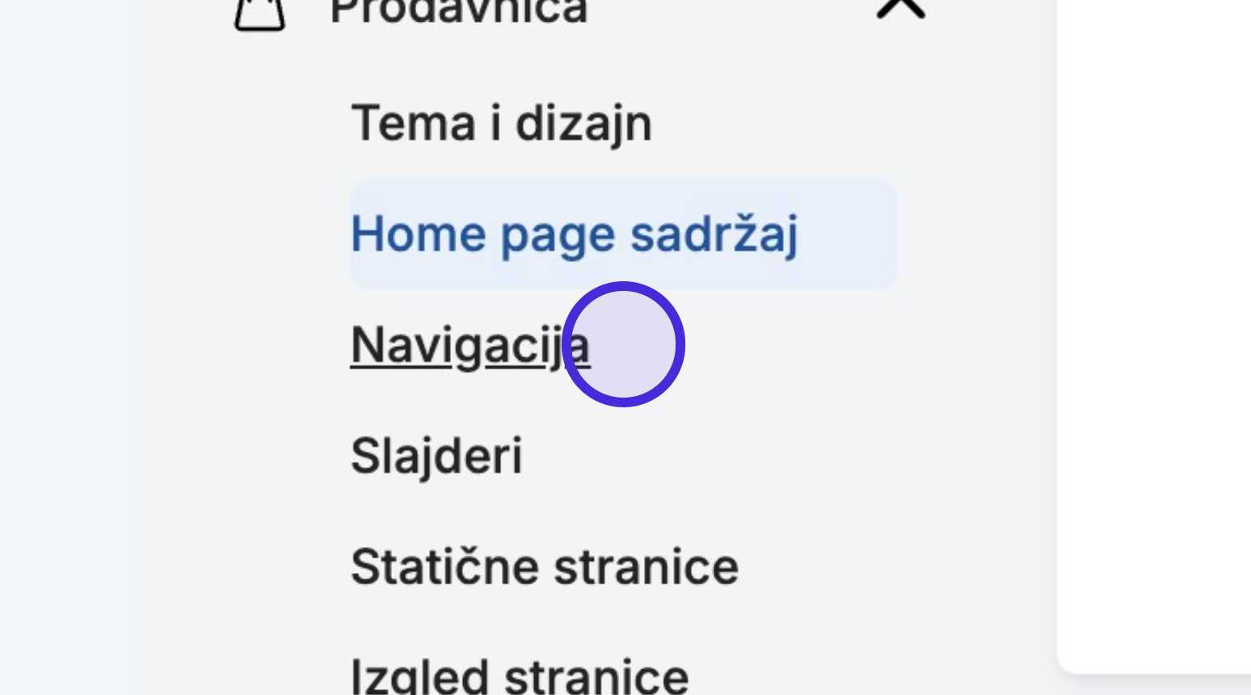Collapse the Prodavnica section with chevron
Viewport: 1251px width, 695px height.
click(x=900, y=8)
